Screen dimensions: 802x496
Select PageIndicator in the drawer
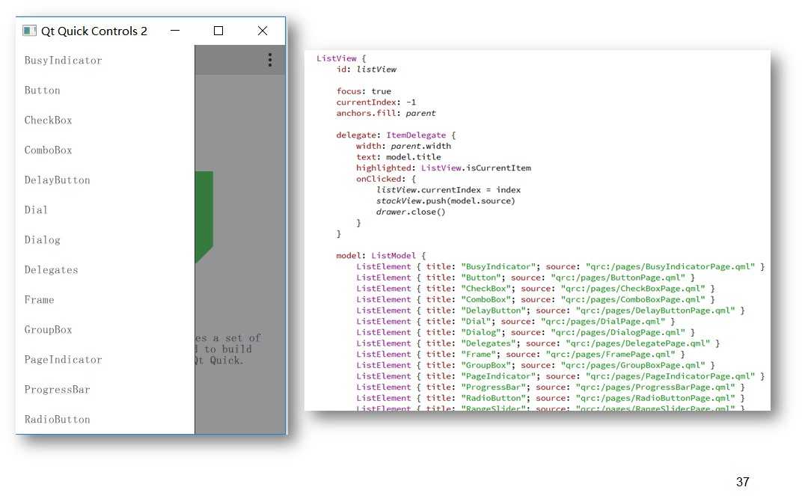105,360
